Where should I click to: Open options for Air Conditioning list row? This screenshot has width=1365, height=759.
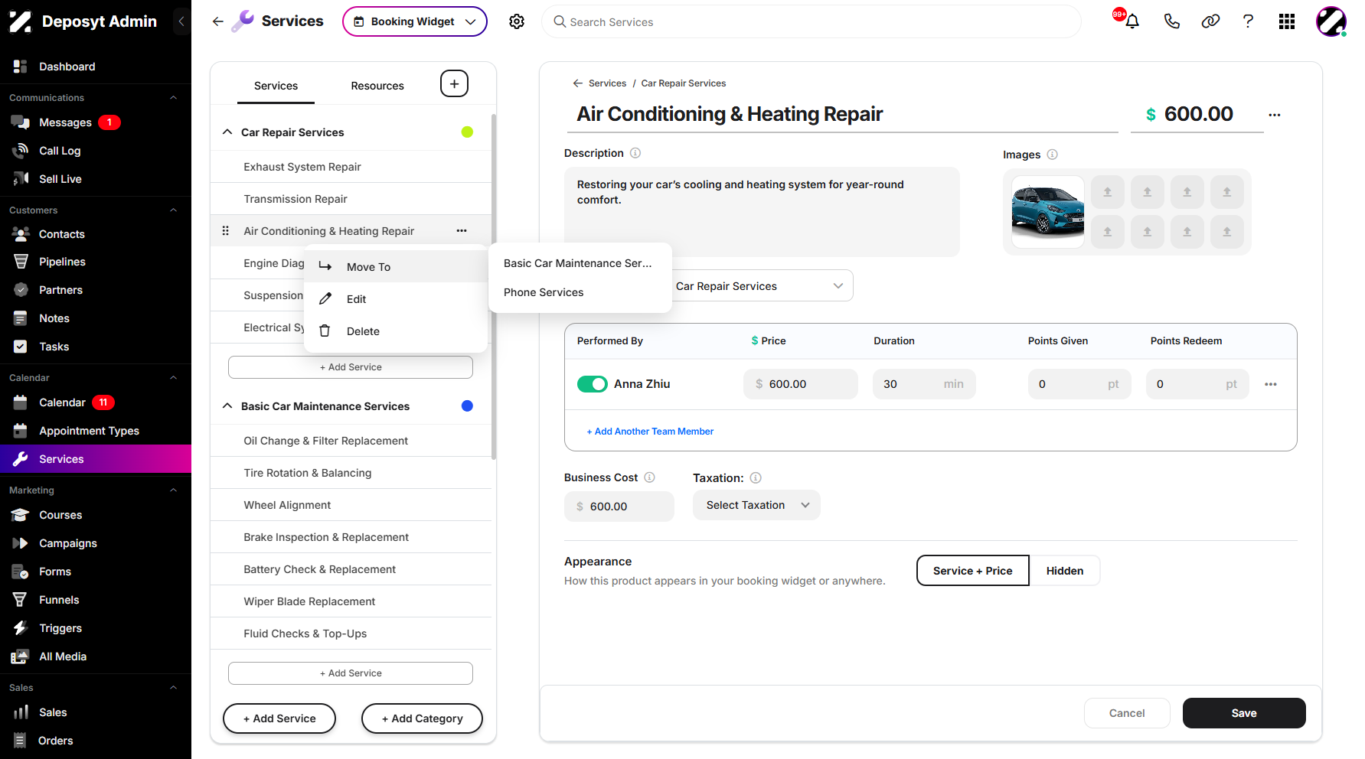coord(462,230)
